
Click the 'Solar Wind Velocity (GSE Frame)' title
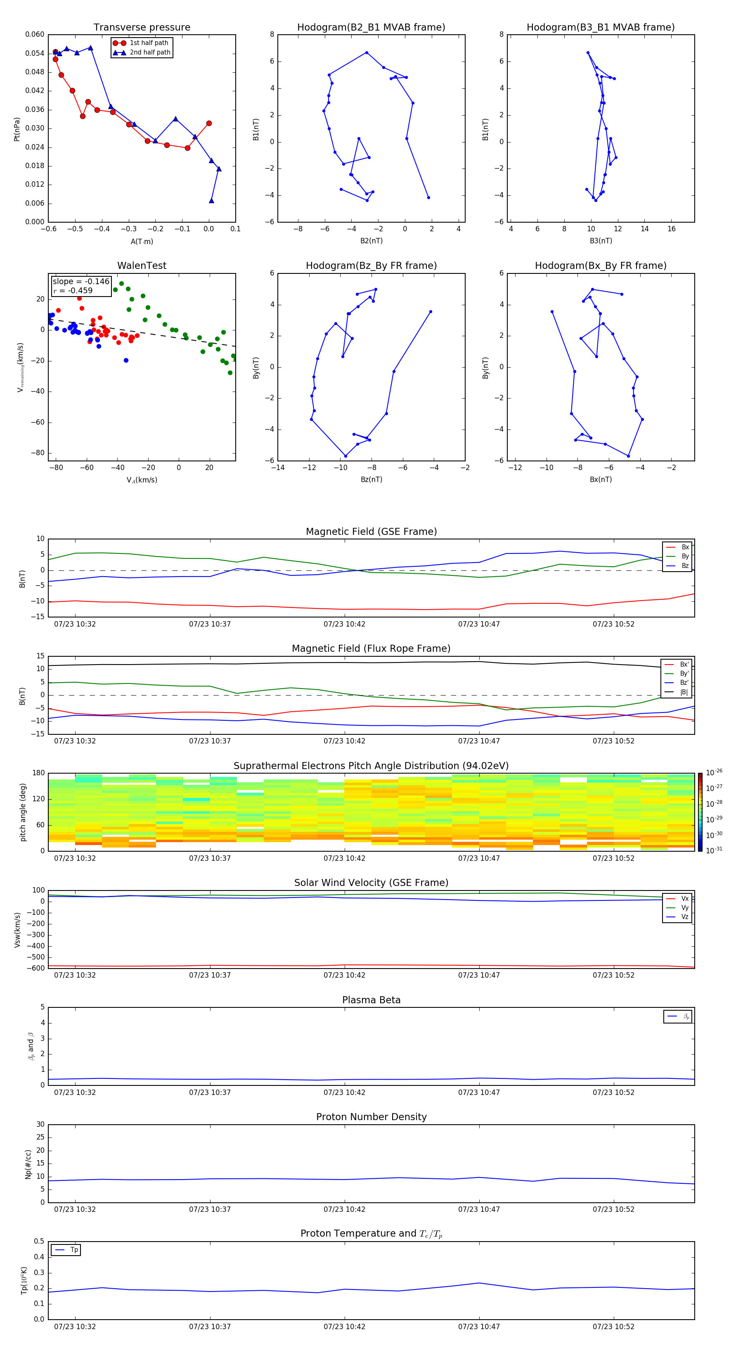tap(371, 883)
